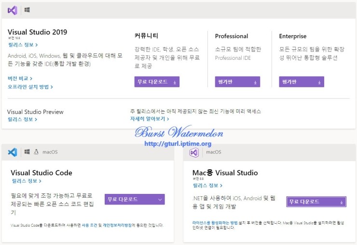Click the 자세히 알아보기 link
This screenshot has width=357, height=245.
(x=150, y=119)
